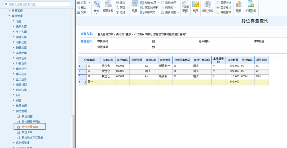287x148 pixels.
Task: Click the Export (输出) icon
Action: pos(78,7)
